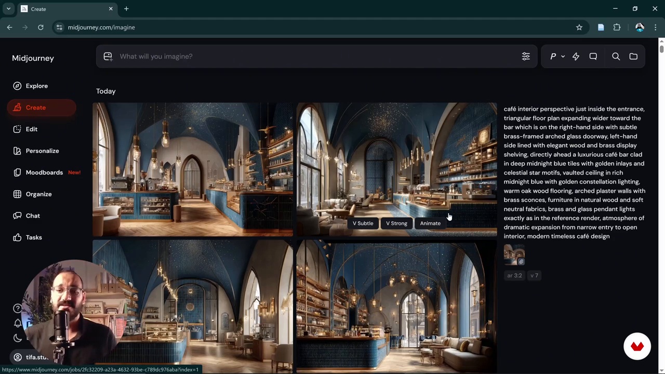The image size is (665, 374).
Task: Open the conversational chat bubble icon
Action: coord(593,56)
